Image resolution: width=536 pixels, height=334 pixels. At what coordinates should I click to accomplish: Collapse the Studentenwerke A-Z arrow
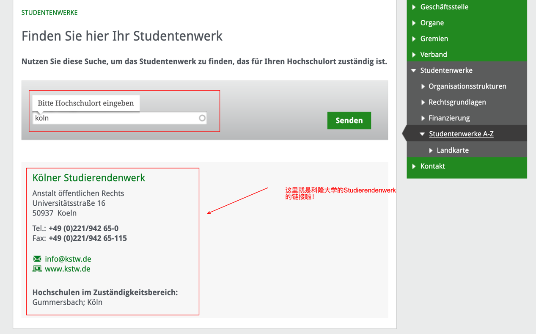[x=422, y=134]
